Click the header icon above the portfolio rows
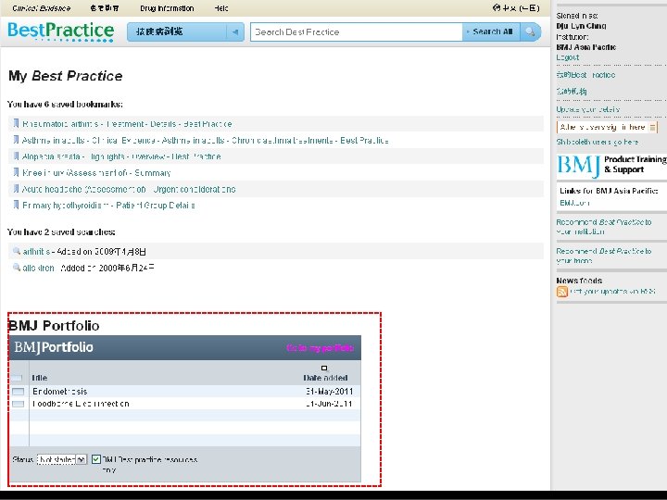Screen dimensions: 667x500 point(17,378)
